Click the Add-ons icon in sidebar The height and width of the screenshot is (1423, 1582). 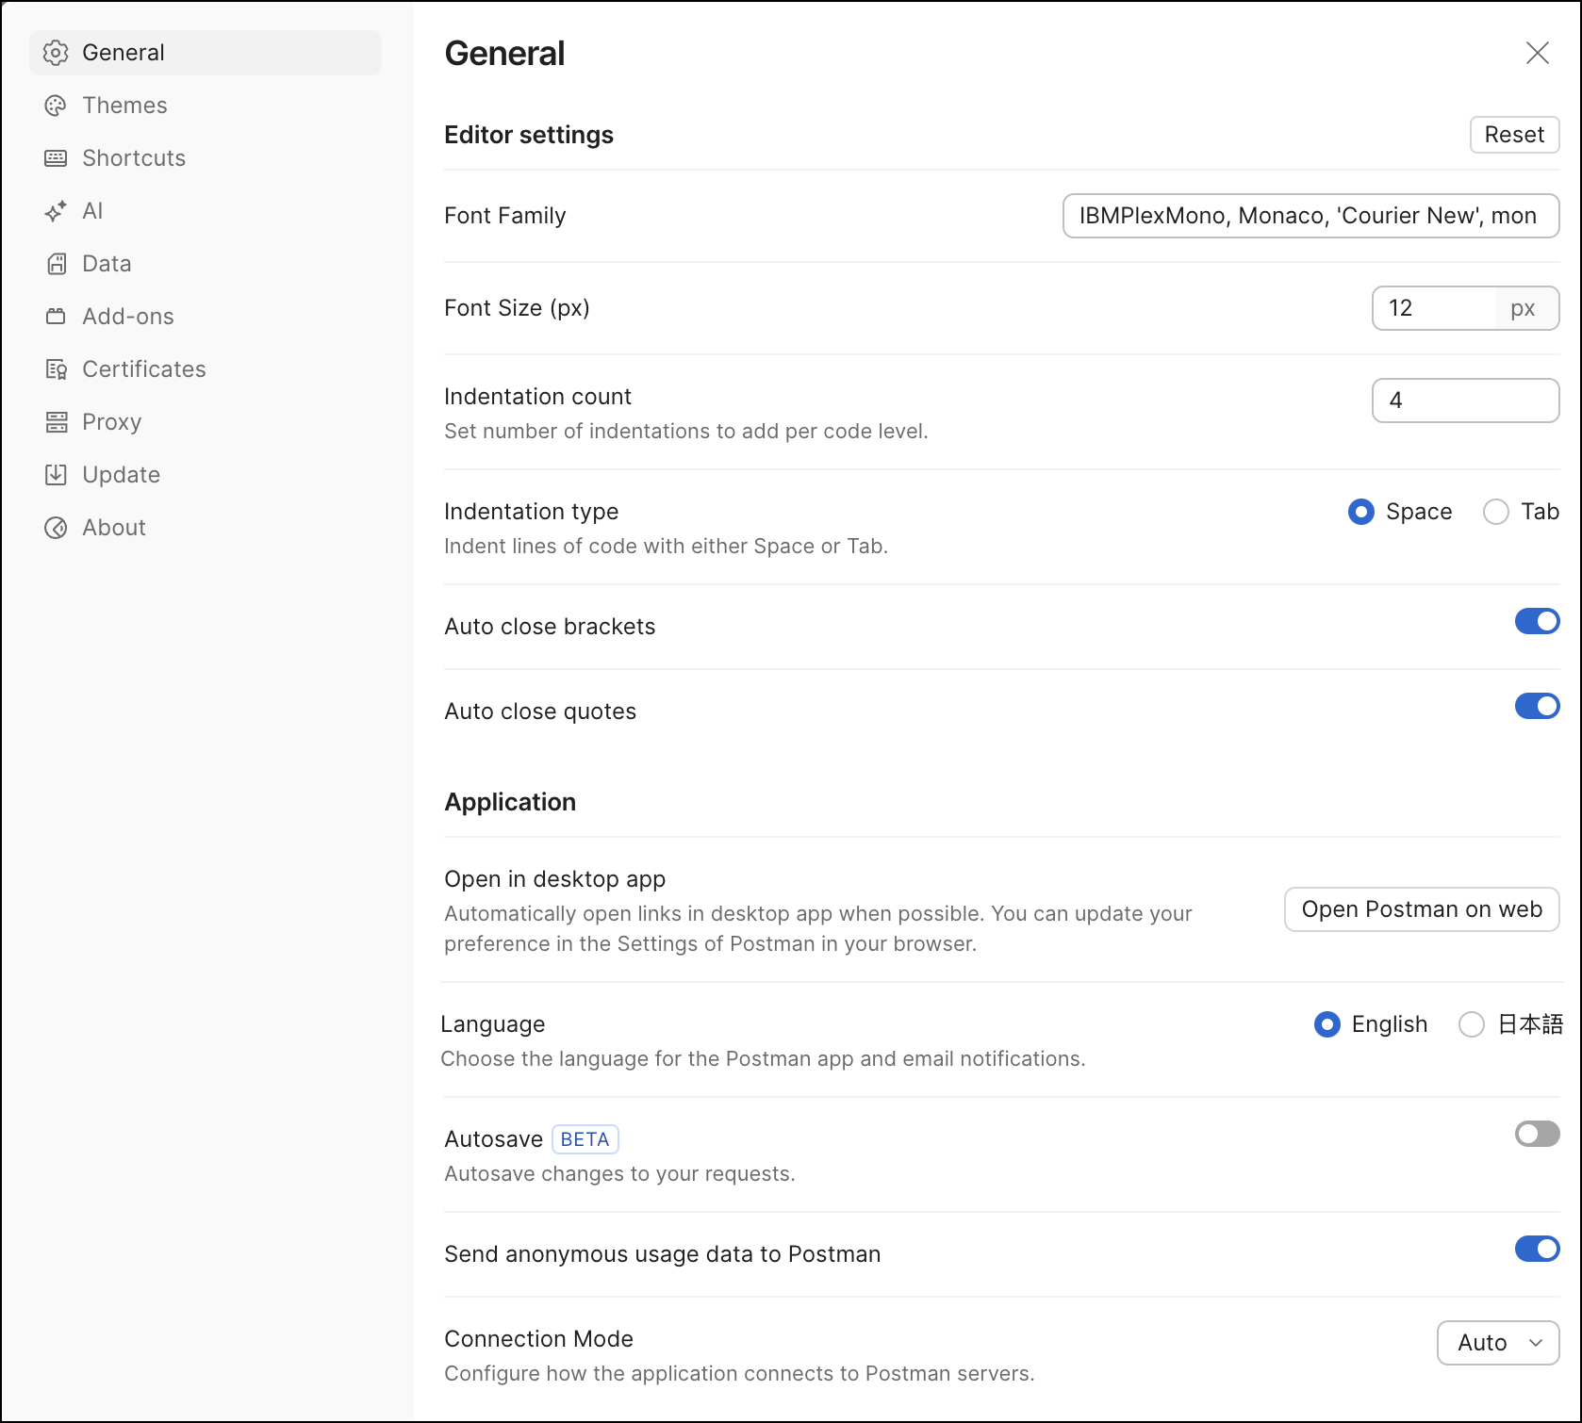click(56, 317)
